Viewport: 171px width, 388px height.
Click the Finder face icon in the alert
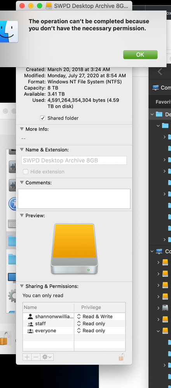(9, 31)
